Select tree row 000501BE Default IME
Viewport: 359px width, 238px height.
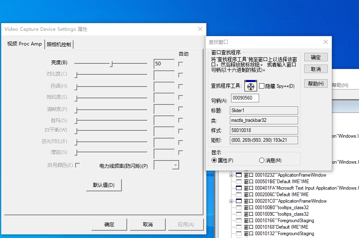click(x=276, y=182)
